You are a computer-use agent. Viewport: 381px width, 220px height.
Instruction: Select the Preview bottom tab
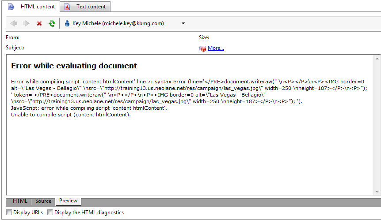pyautogui.click(x=68, y=201)
